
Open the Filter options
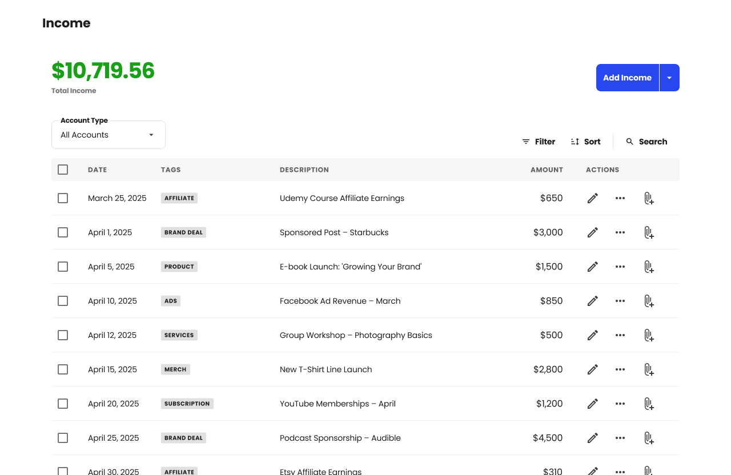click(537, 141)
